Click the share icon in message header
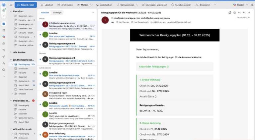 tap(230, 13)
